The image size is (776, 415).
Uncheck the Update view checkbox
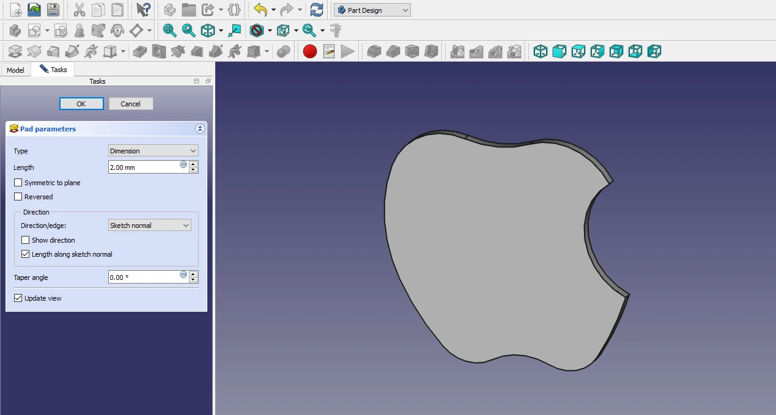[18, 298]
